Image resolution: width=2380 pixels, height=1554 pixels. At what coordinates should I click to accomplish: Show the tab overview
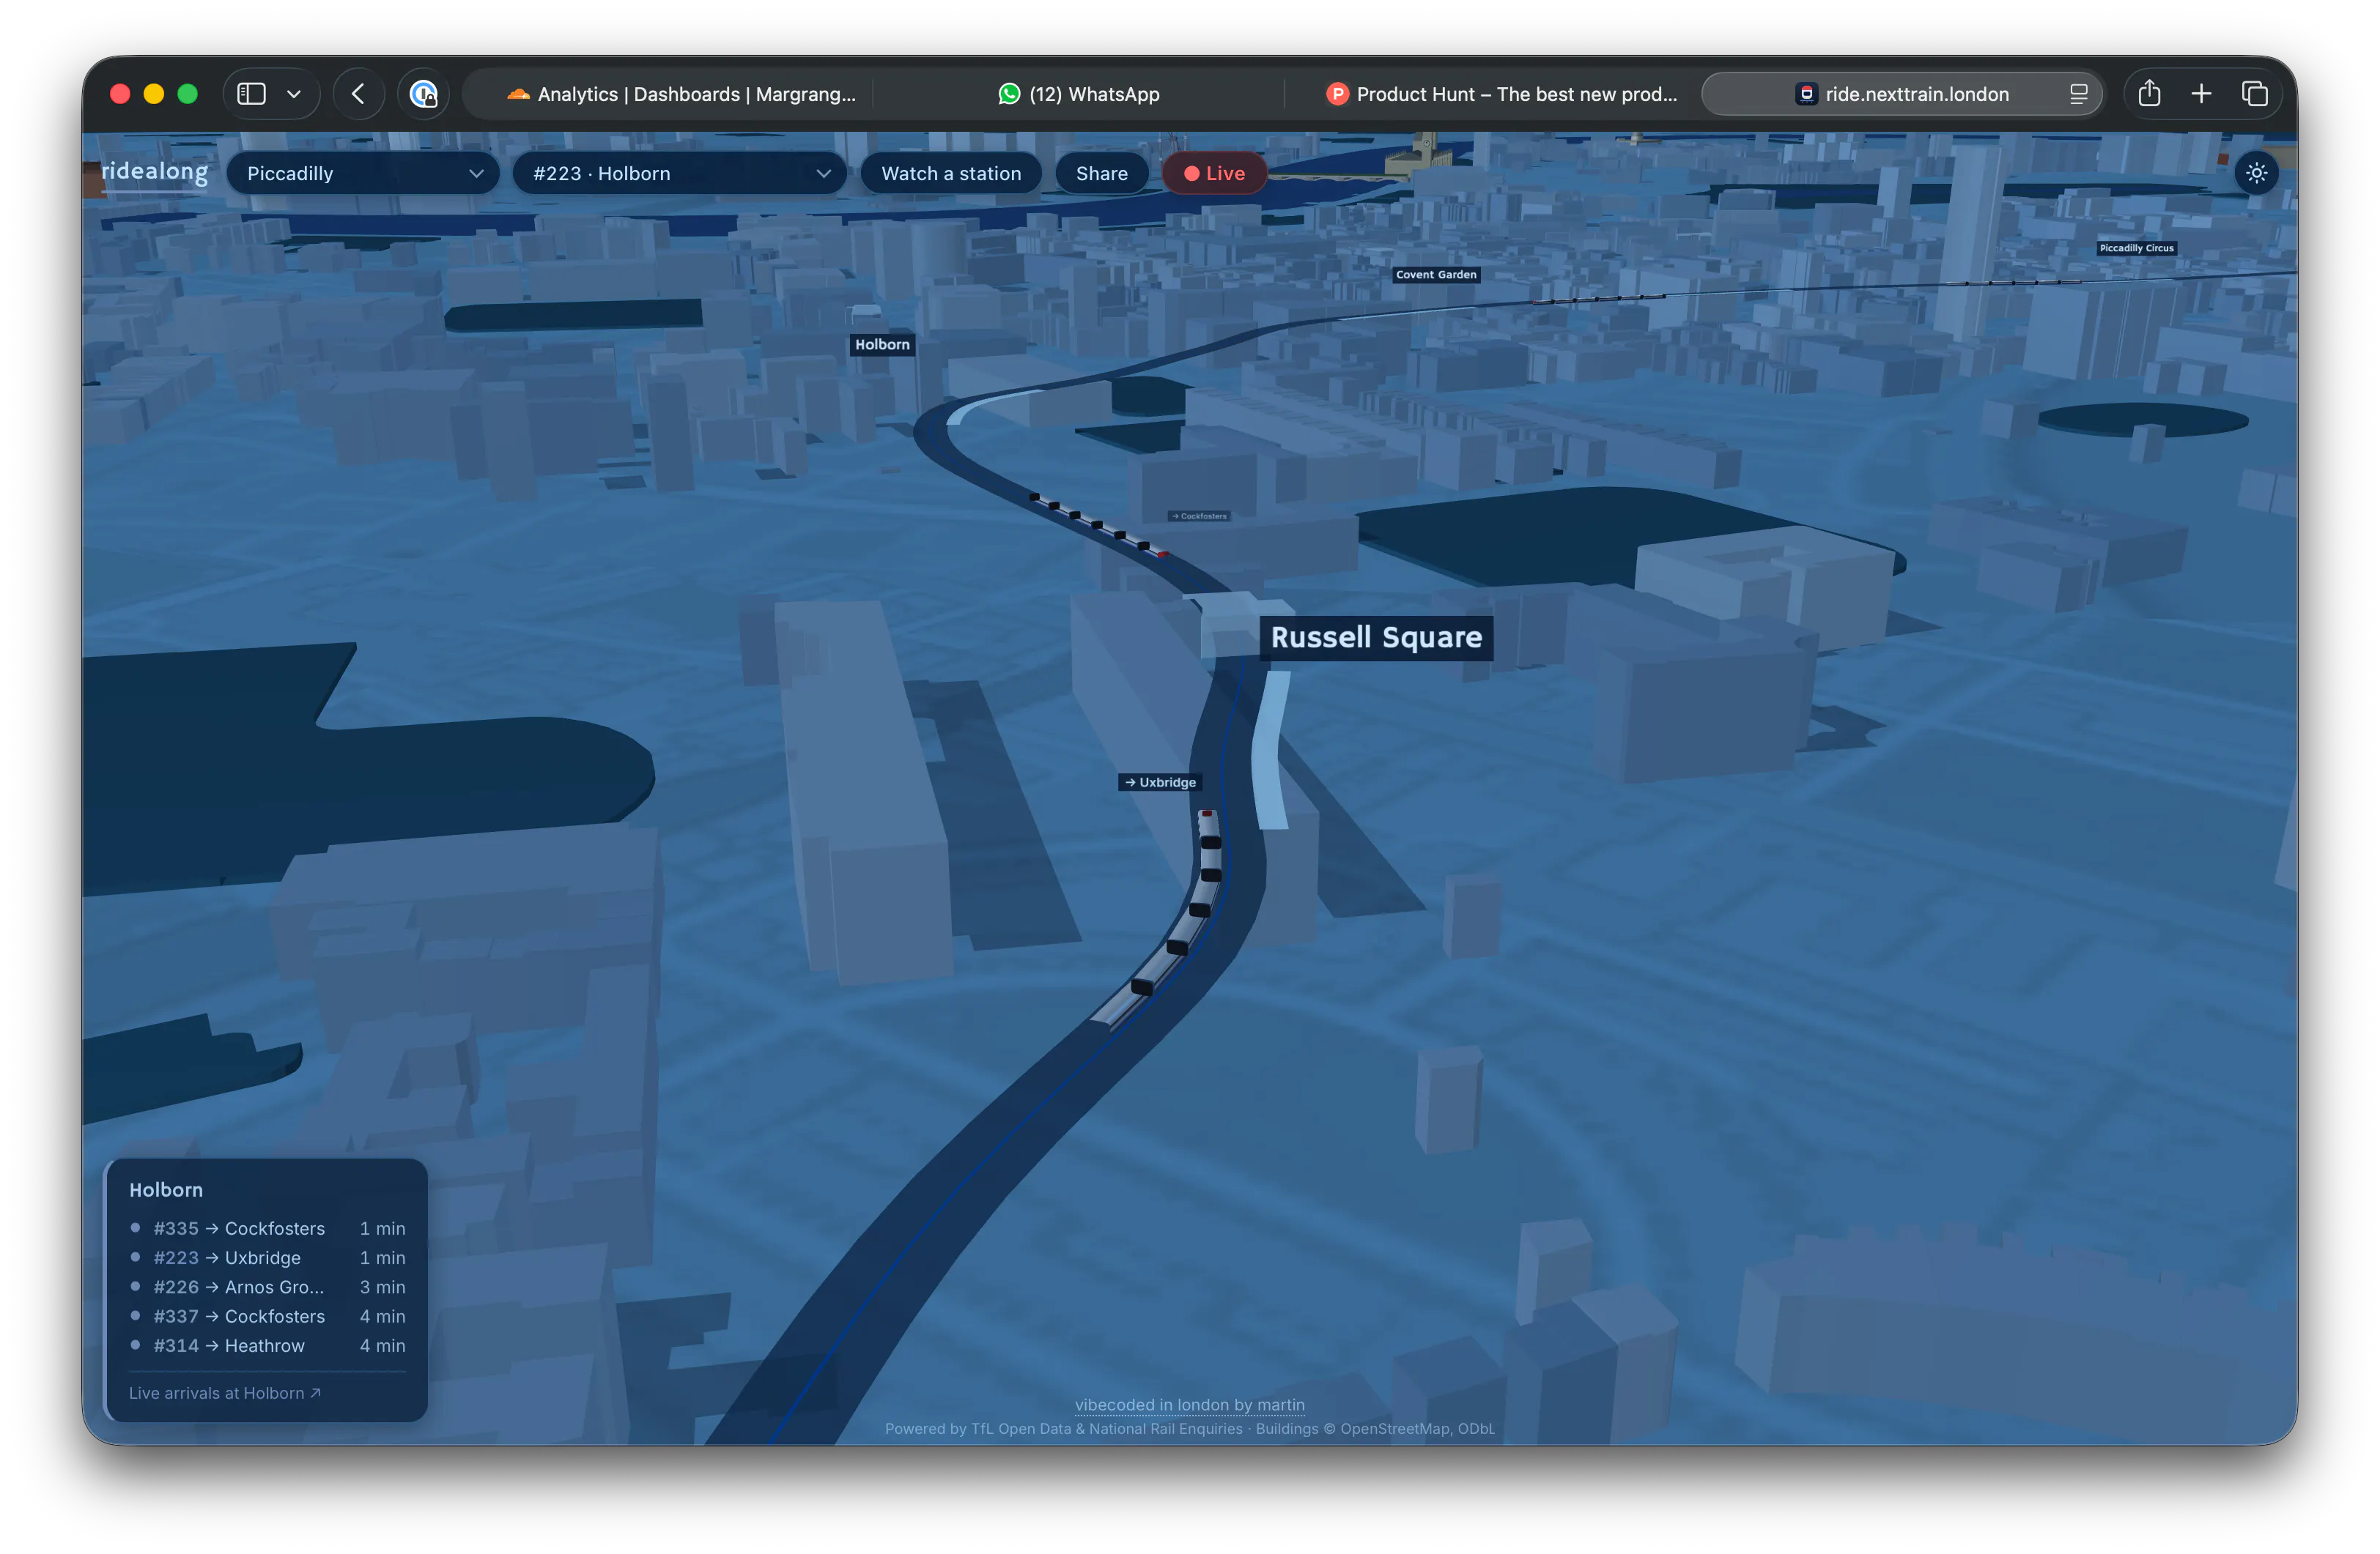(x=2254, y=94)
